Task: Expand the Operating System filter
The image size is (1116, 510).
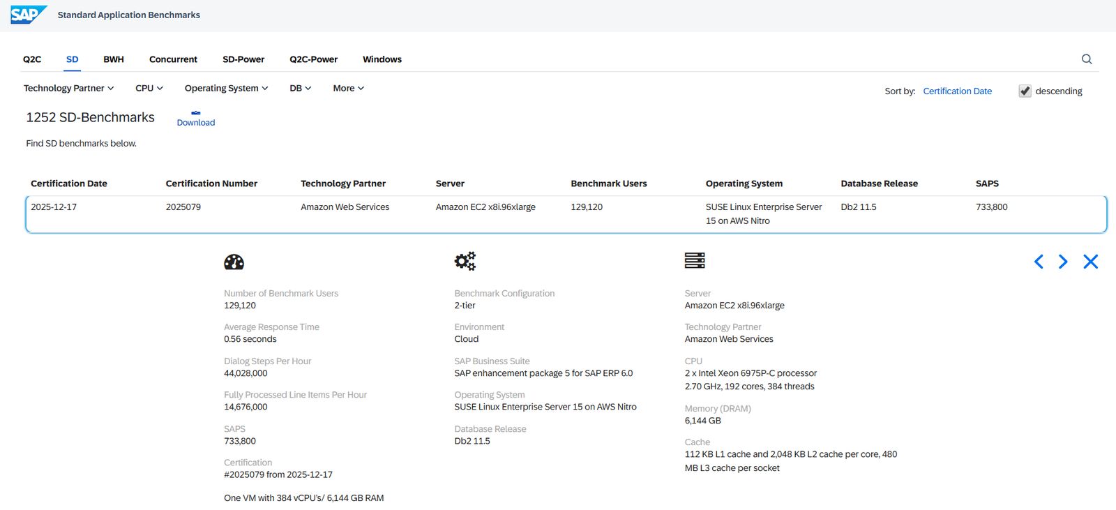Action: (226, 89)
